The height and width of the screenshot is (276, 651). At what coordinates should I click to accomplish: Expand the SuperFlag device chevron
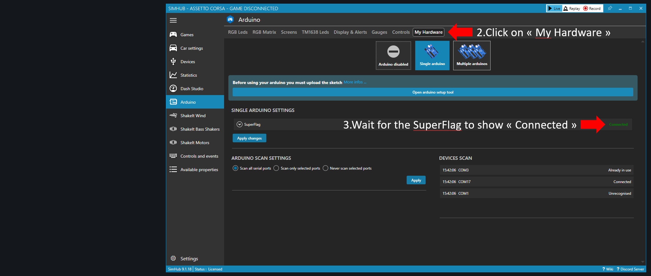[x=239, y=124]
